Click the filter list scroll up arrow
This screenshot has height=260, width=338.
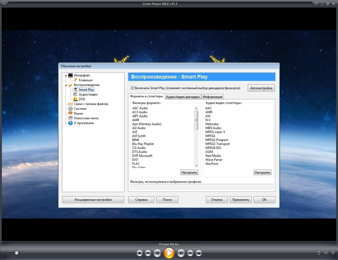tap(196, 108)
